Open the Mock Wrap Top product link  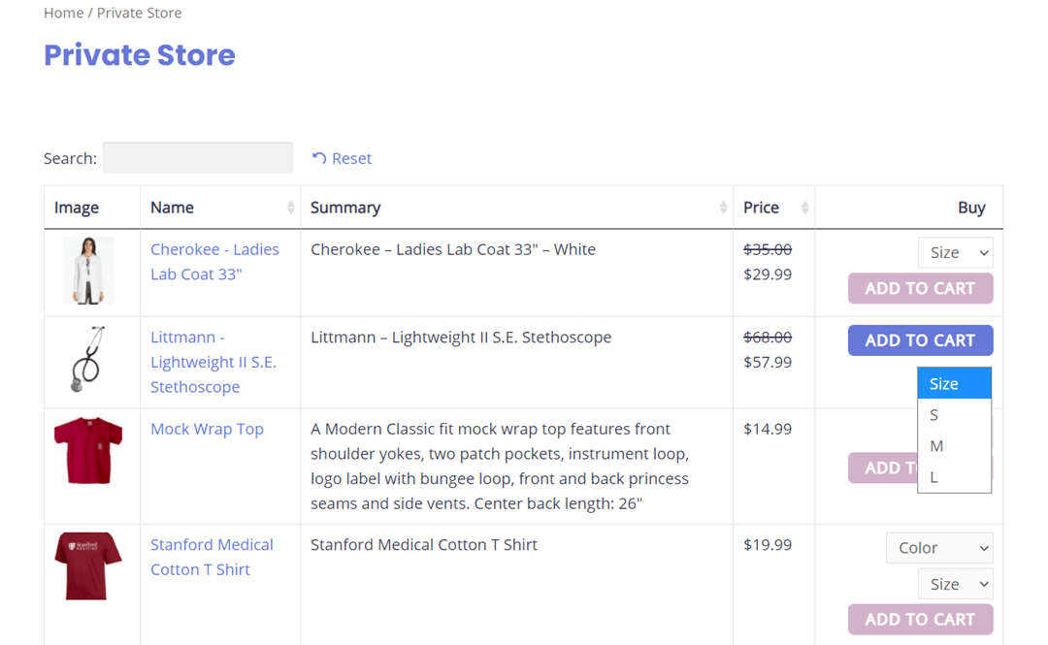[x=208, y=429]
